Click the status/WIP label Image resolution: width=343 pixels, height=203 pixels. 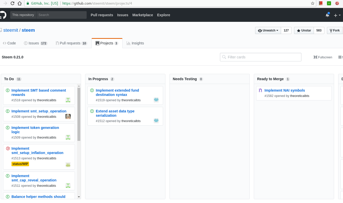point(20,164)
